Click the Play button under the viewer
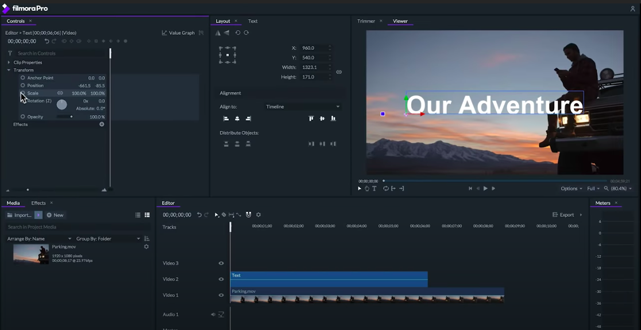This screenshot has height=330, width=641. click(485, 188)
